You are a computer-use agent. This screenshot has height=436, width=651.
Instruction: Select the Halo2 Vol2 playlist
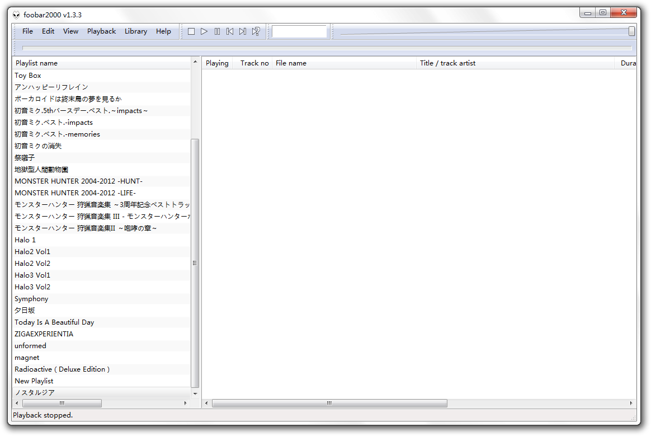pos(102,264)
